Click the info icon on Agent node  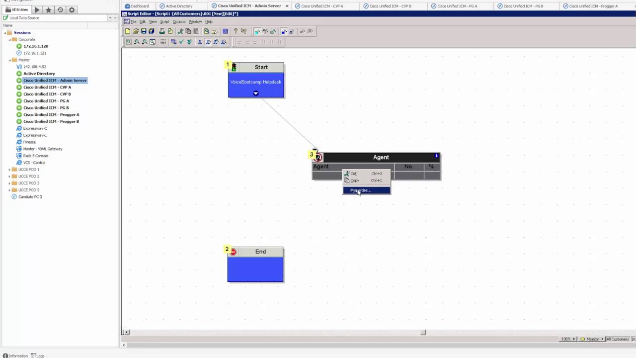coord(437,156)
